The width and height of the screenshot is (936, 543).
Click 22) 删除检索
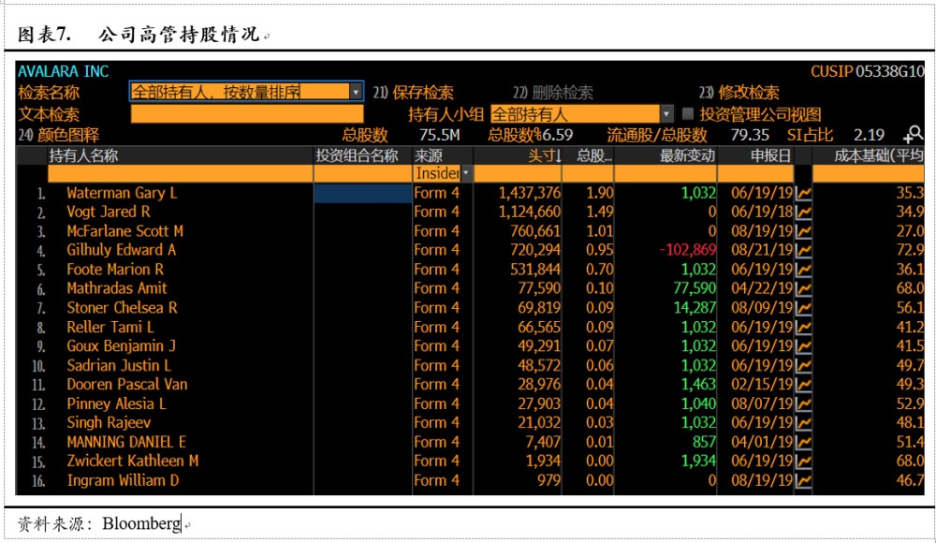coord(553,93)
